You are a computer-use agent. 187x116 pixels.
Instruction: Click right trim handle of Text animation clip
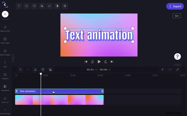(102, 91)
